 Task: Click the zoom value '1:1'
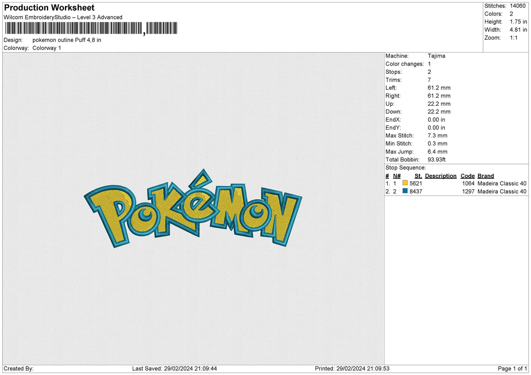pyautogui.click(x=515, y=38)
